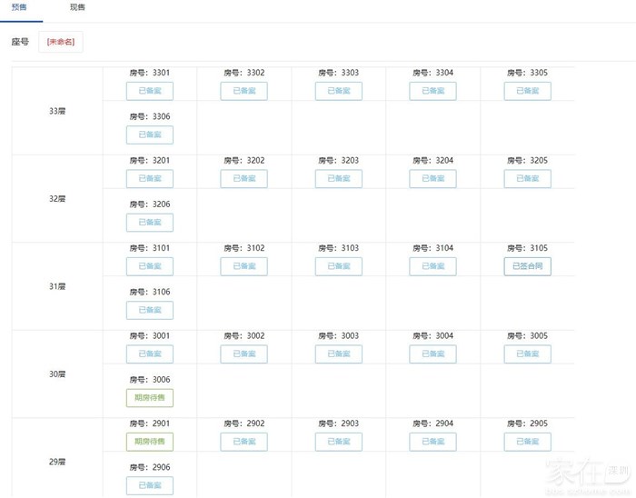
Task: Click 已备案 status for room 3202
Action: click(x=243, y=179)
